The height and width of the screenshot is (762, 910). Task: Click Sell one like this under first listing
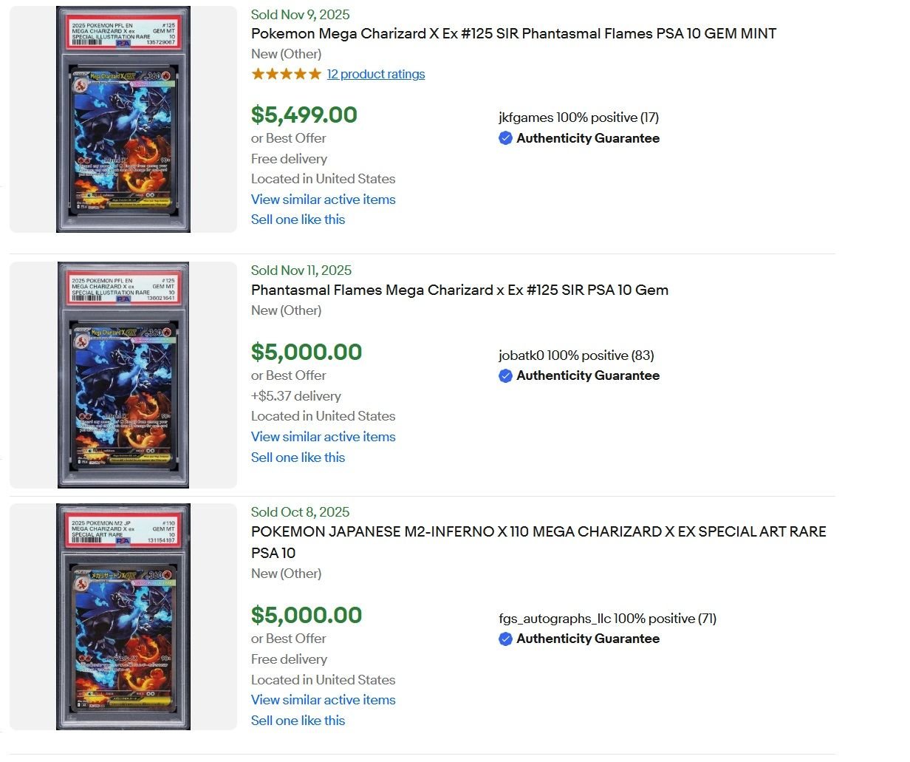(298, 220)
